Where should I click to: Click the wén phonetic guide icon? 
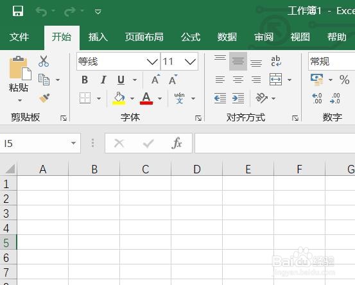179,98
